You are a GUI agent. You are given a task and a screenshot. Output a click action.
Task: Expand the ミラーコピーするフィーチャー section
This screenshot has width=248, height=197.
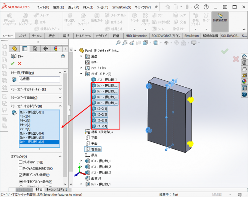[60, 89]
